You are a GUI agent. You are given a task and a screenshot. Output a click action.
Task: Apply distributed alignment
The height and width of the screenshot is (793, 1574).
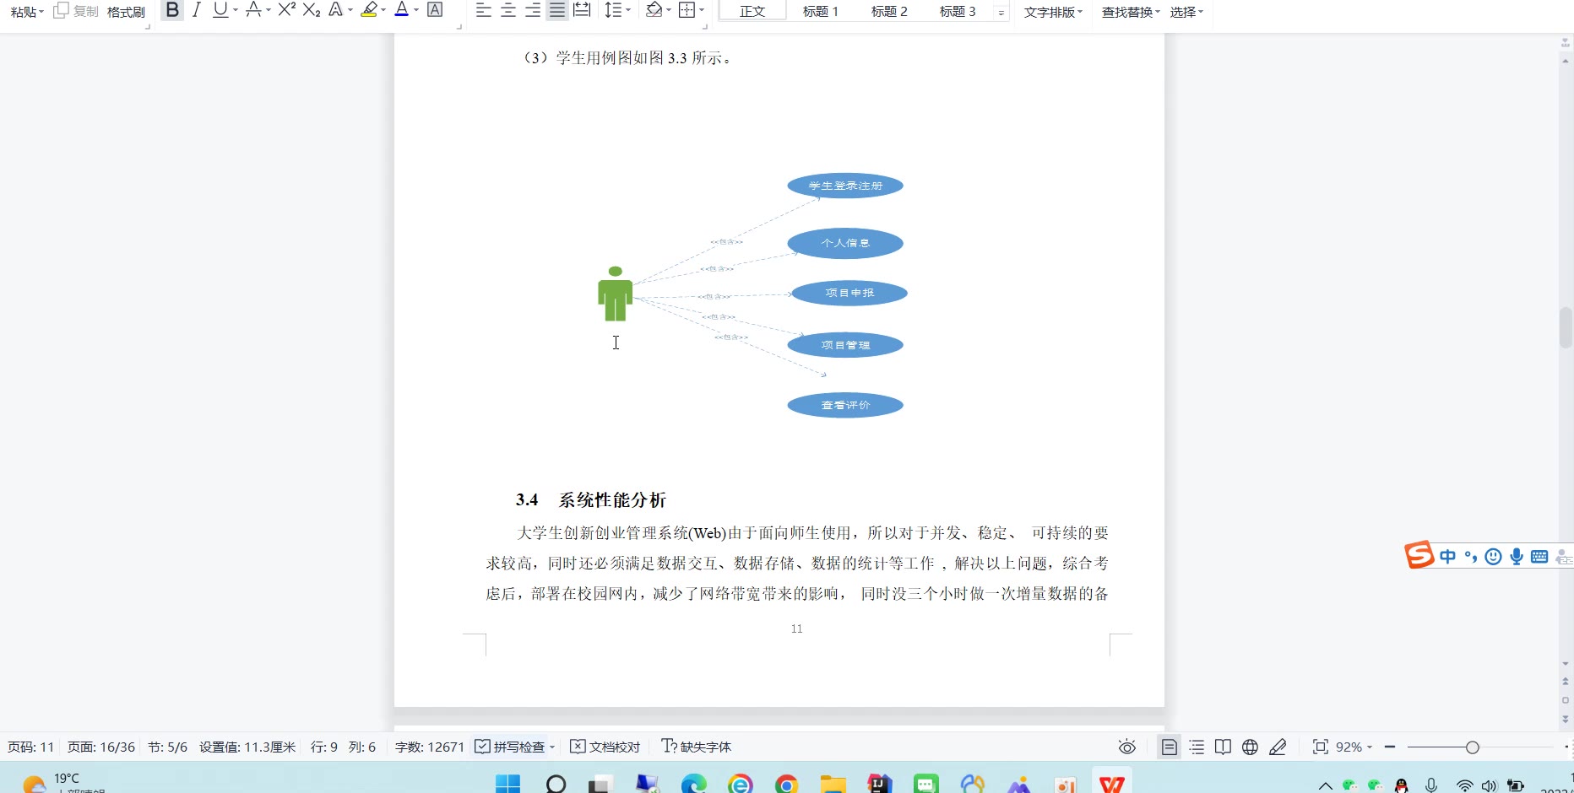tap(582, 10)
